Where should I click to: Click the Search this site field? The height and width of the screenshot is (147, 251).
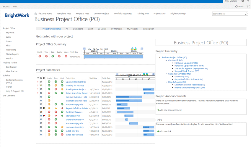point(228,14)
